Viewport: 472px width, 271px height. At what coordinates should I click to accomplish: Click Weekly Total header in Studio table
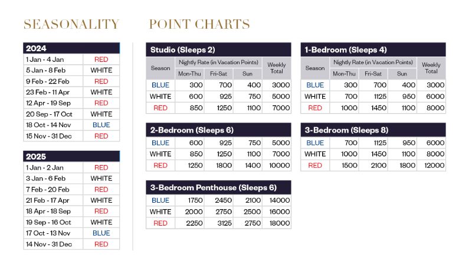[x=277, y=68]
